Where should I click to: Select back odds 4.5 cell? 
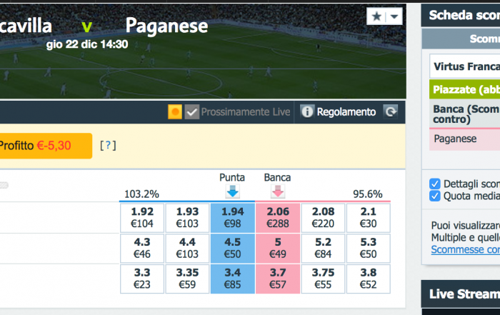pyautogui.click(x=232, y=249)
